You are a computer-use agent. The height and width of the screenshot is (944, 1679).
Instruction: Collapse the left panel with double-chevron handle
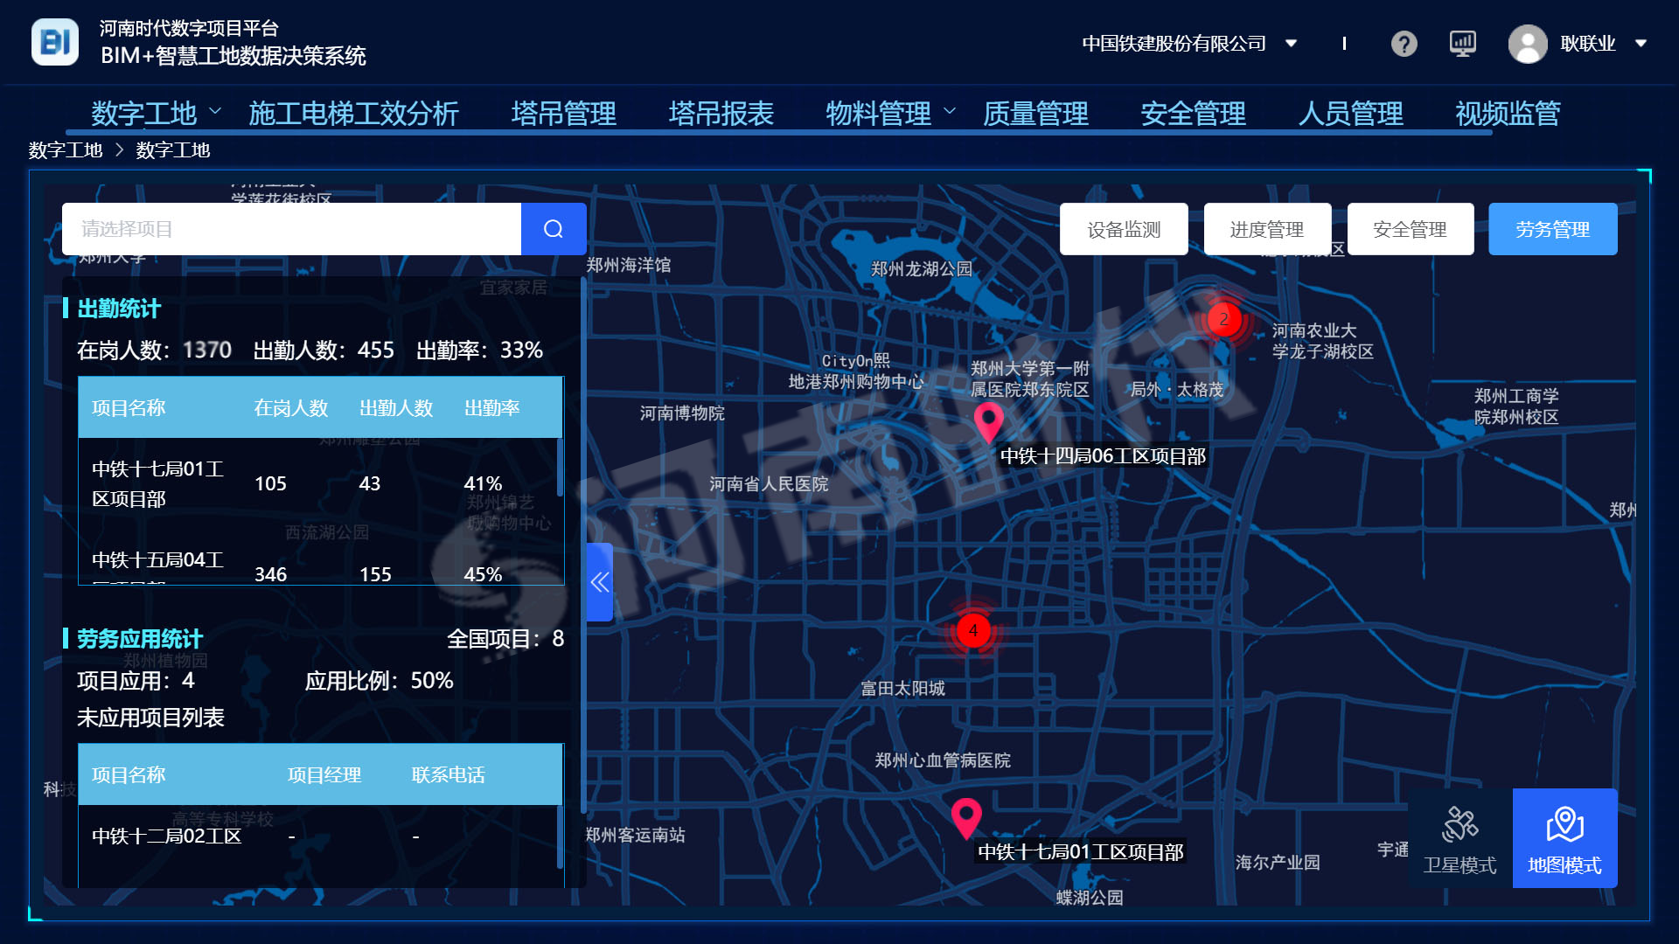click(600, 582)
